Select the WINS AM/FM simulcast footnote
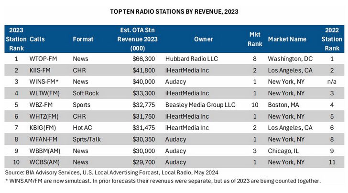Screen dimensions: 348x193 (x=163, y=181)
